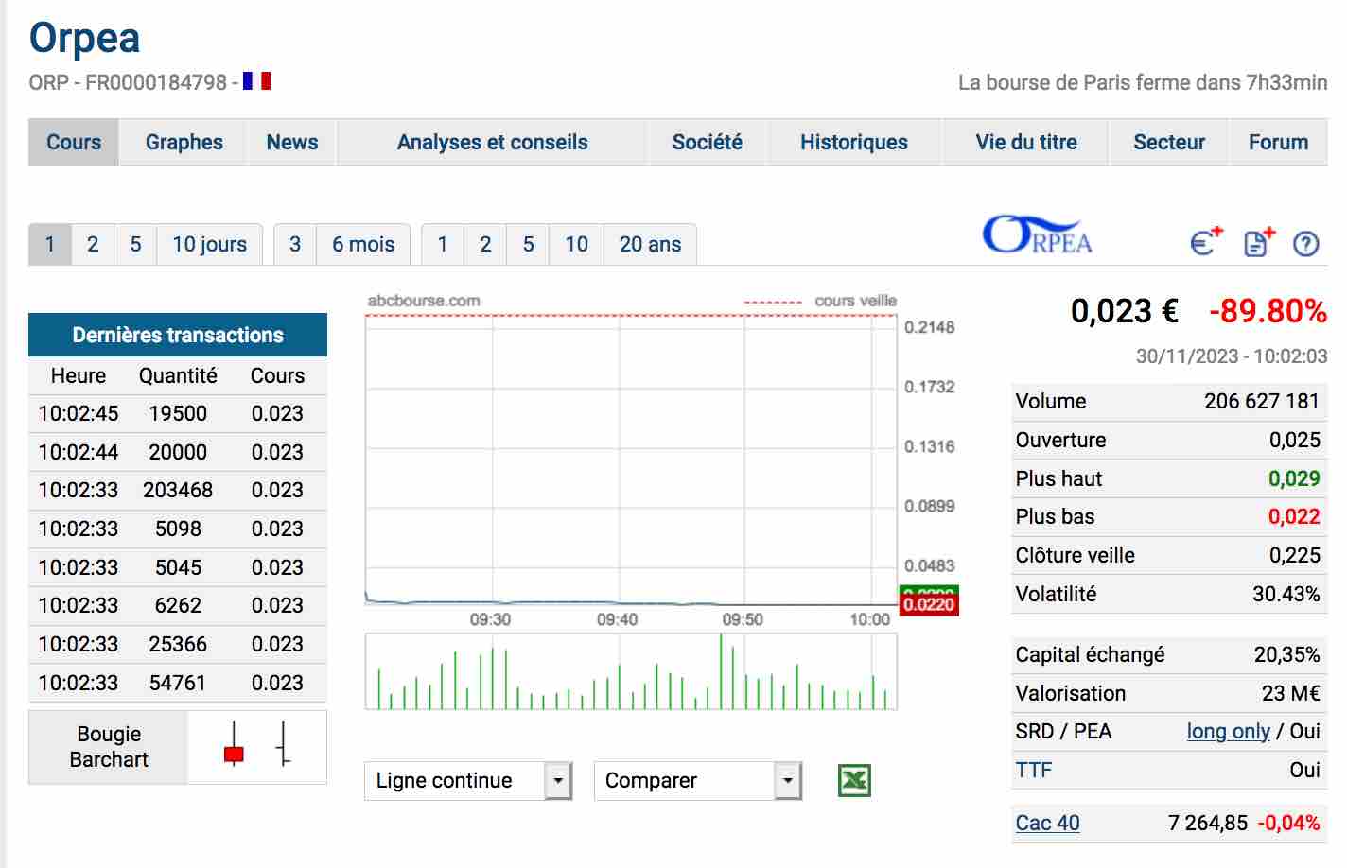The height and width of the screenshot is (868, 1347).
Task: Click the Heure column header
Action: [79, 375]
